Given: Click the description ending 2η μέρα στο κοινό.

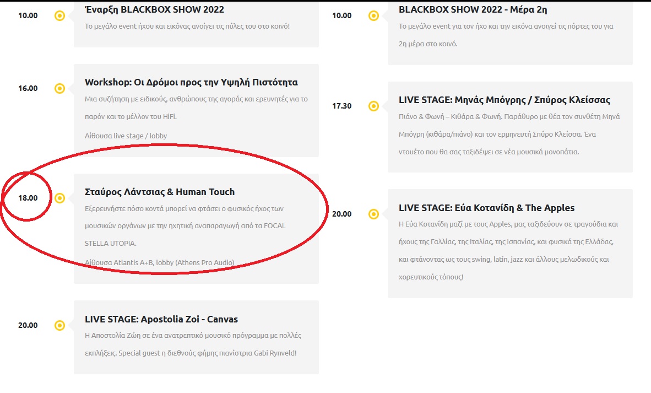Looking at the screenshot, I should coord(506,35).
